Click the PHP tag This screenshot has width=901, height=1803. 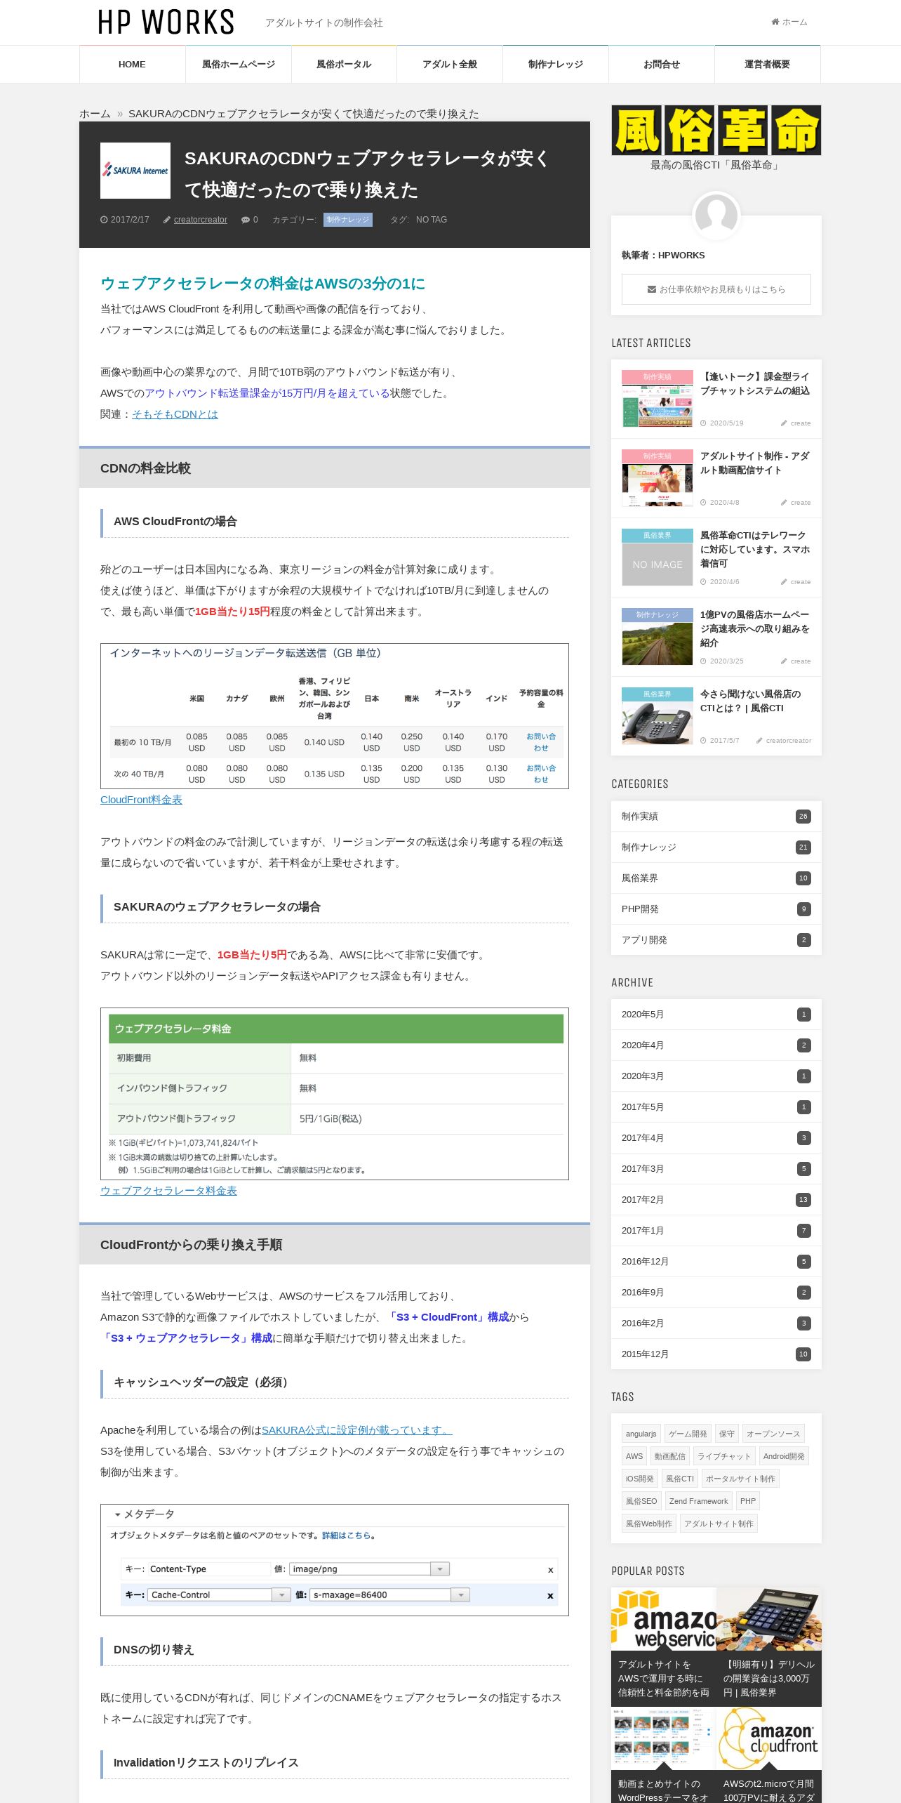(748, 1501)
